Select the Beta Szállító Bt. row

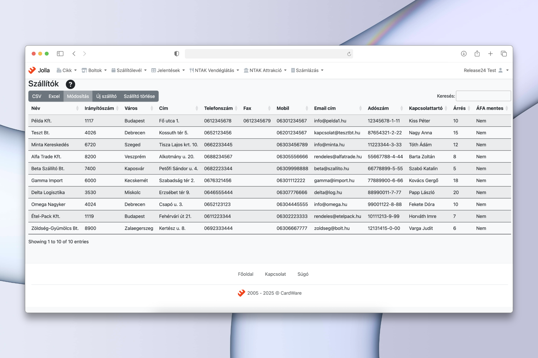point(270,169)
